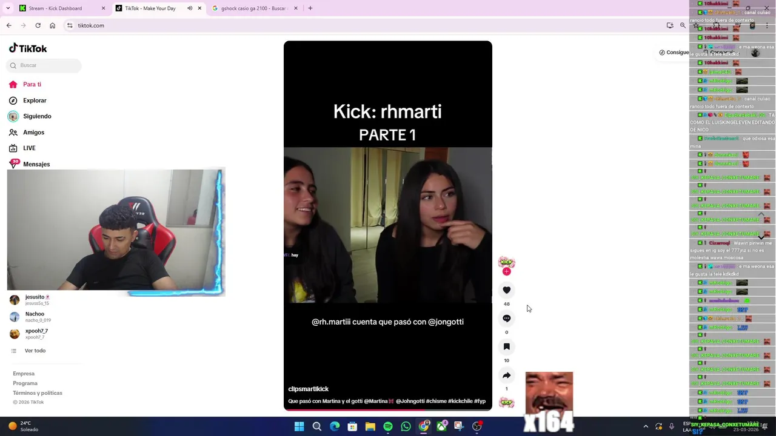Open OBS Studio from taskbar

477,426
